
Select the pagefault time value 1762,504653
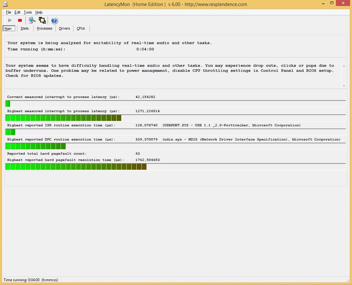[147, 160]
